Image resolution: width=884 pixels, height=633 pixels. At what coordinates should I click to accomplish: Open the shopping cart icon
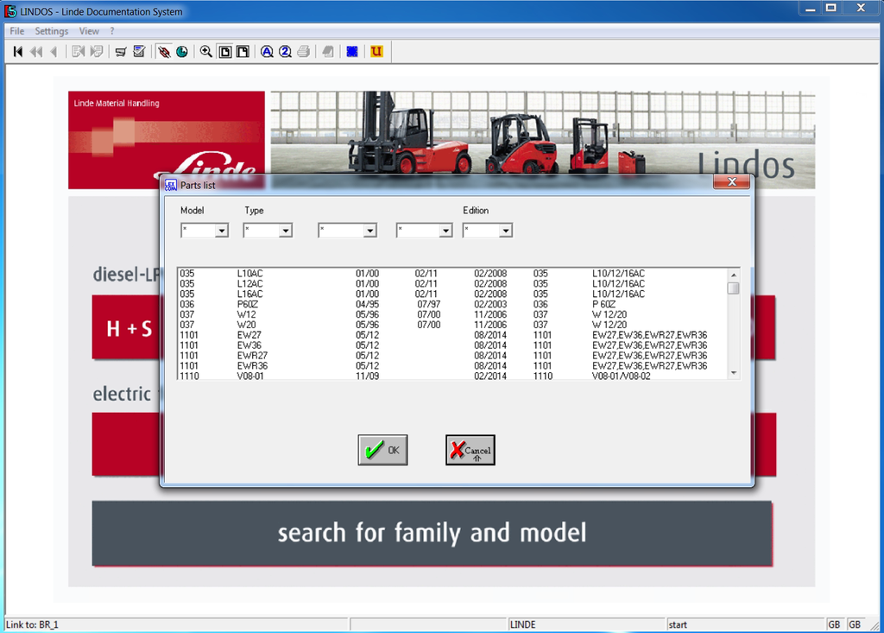pos(121,52)
